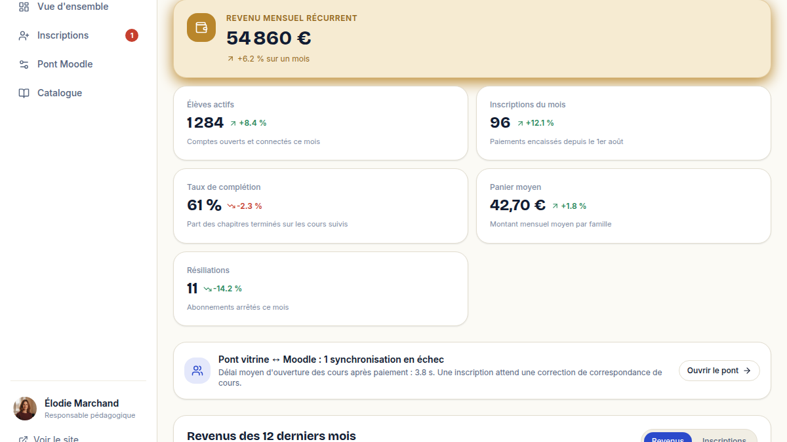The image size is (787, 442).
Task: Click the Panier moyen card title
Action: (x=515, y=187)
